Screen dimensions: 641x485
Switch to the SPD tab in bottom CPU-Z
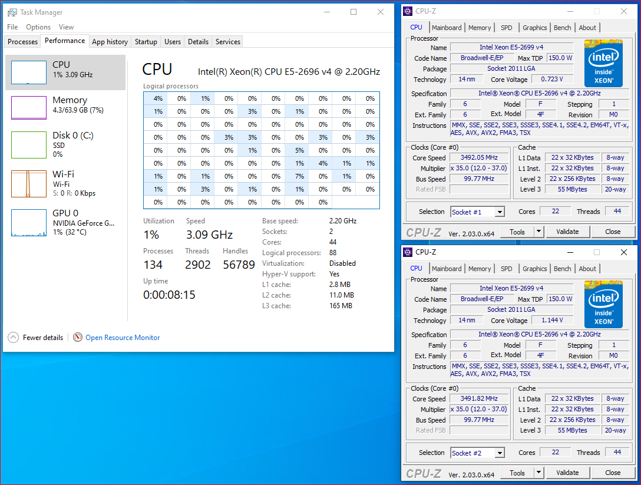pyautogui.click(x=506, y=268)
